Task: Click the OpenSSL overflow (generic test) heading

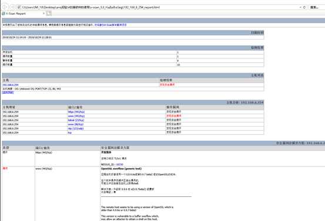Action: 121,169
